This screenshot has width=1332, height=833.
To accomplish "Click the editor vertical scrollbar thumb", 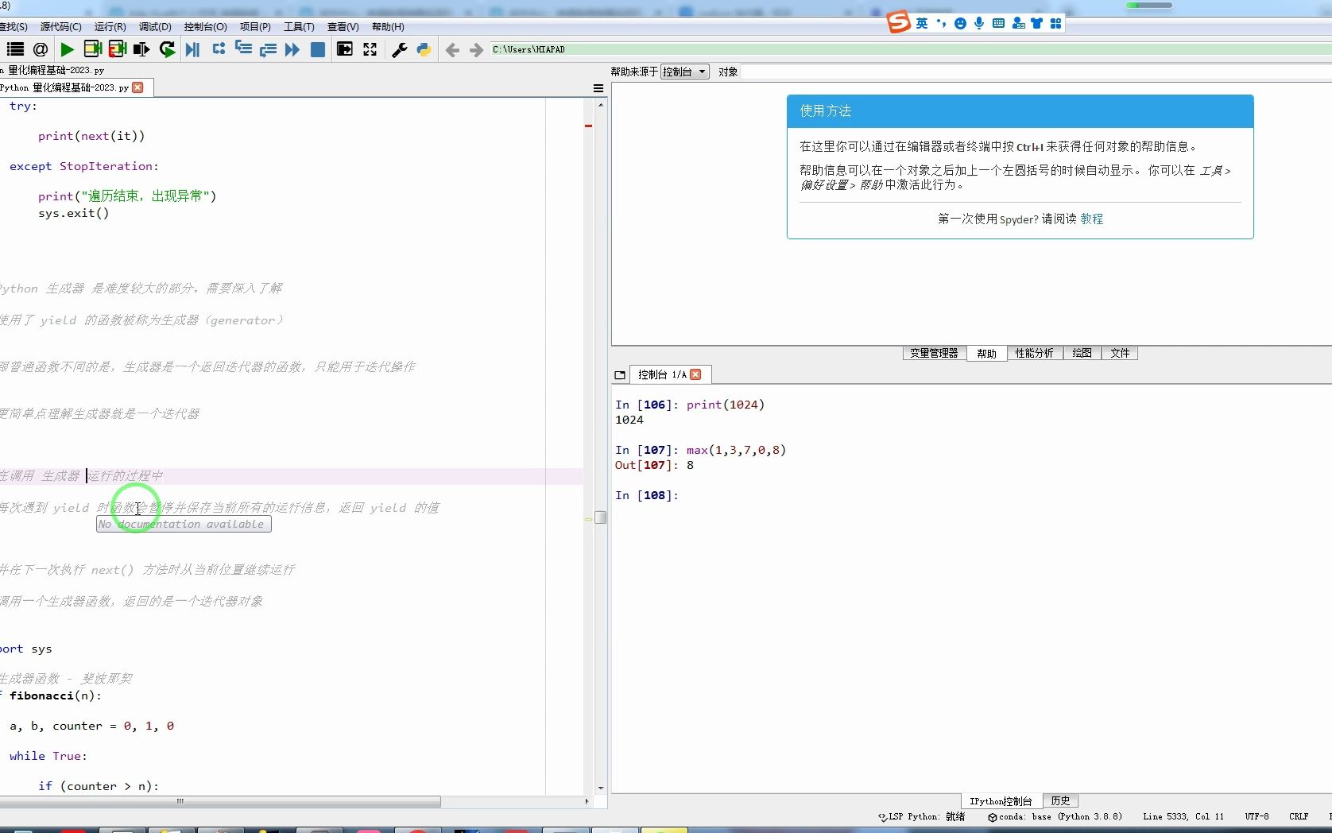I will (601, 517).
